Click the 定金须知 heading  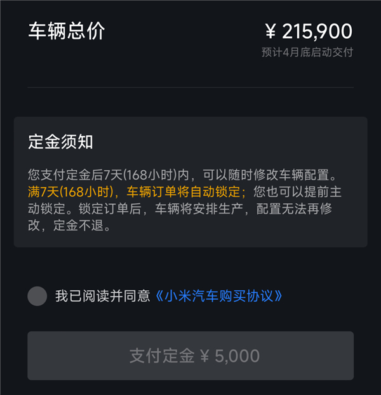61,142
